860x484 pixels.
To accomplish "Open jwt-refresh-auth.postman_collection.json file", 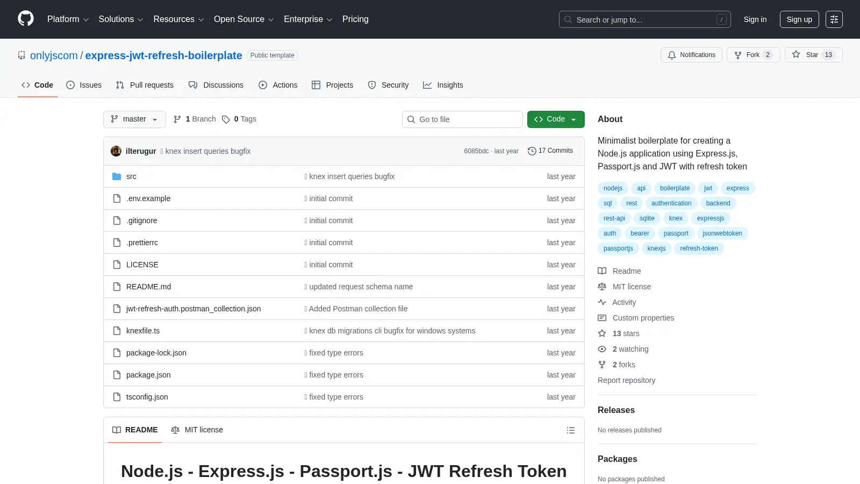I will point(193,309).
